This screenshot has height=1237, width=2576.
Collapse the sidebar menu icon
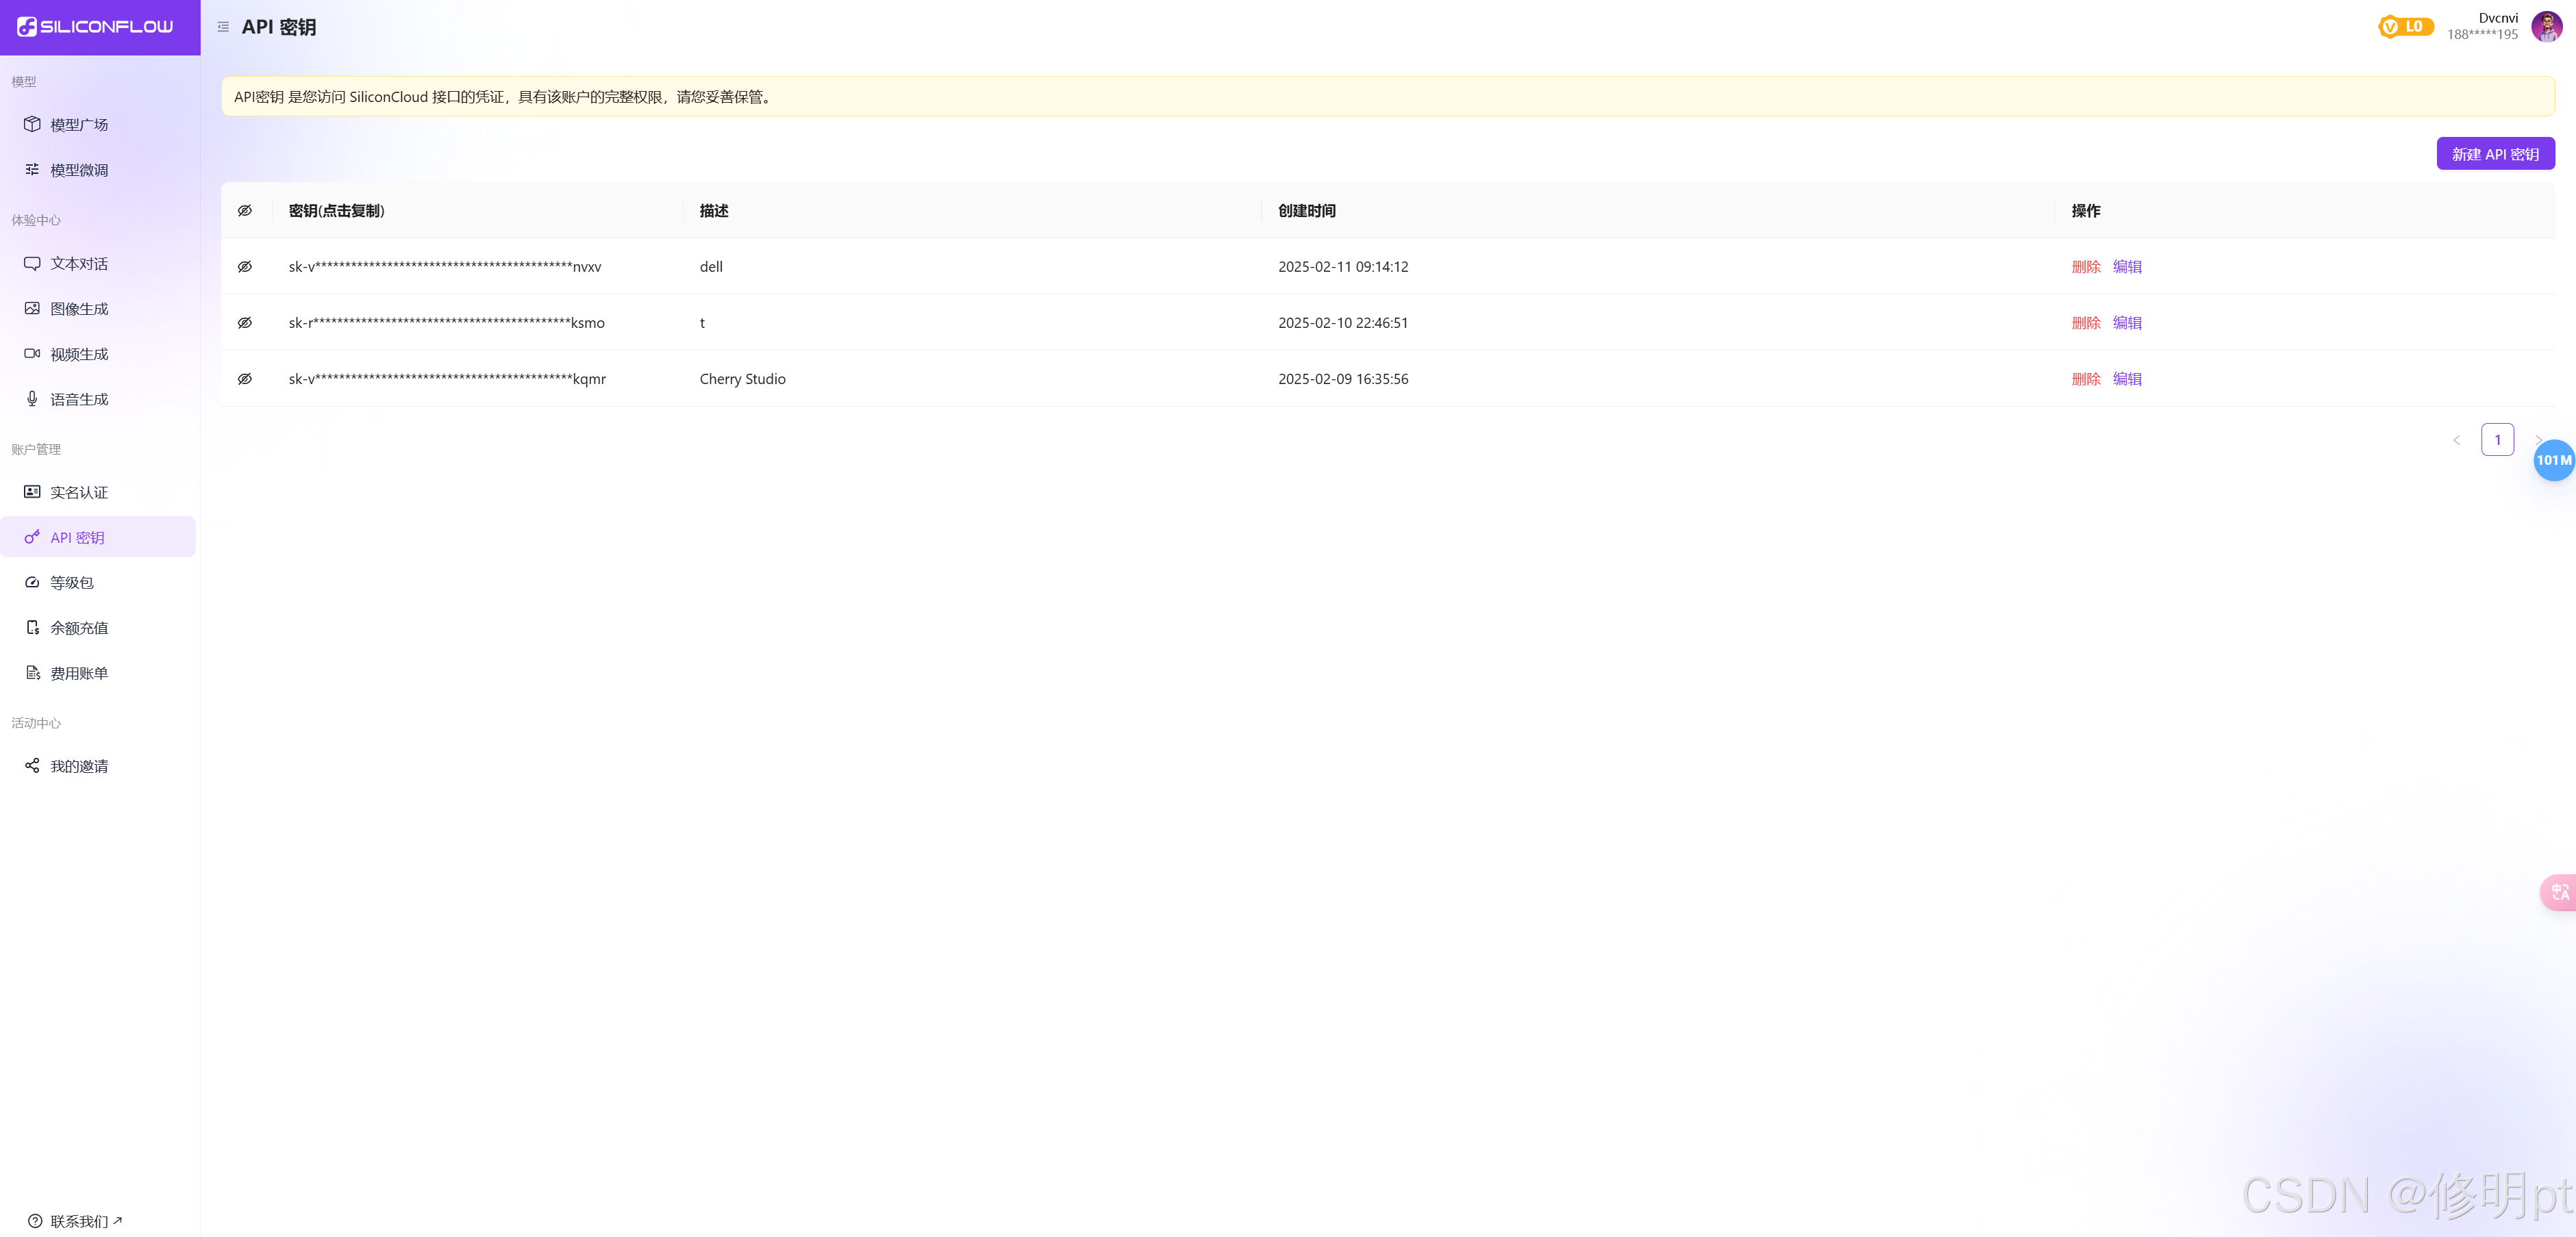[x=223, y=27]
